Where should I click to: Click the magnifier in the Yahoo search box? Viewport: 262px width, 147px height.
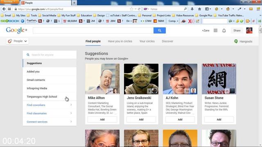point(185,9)
